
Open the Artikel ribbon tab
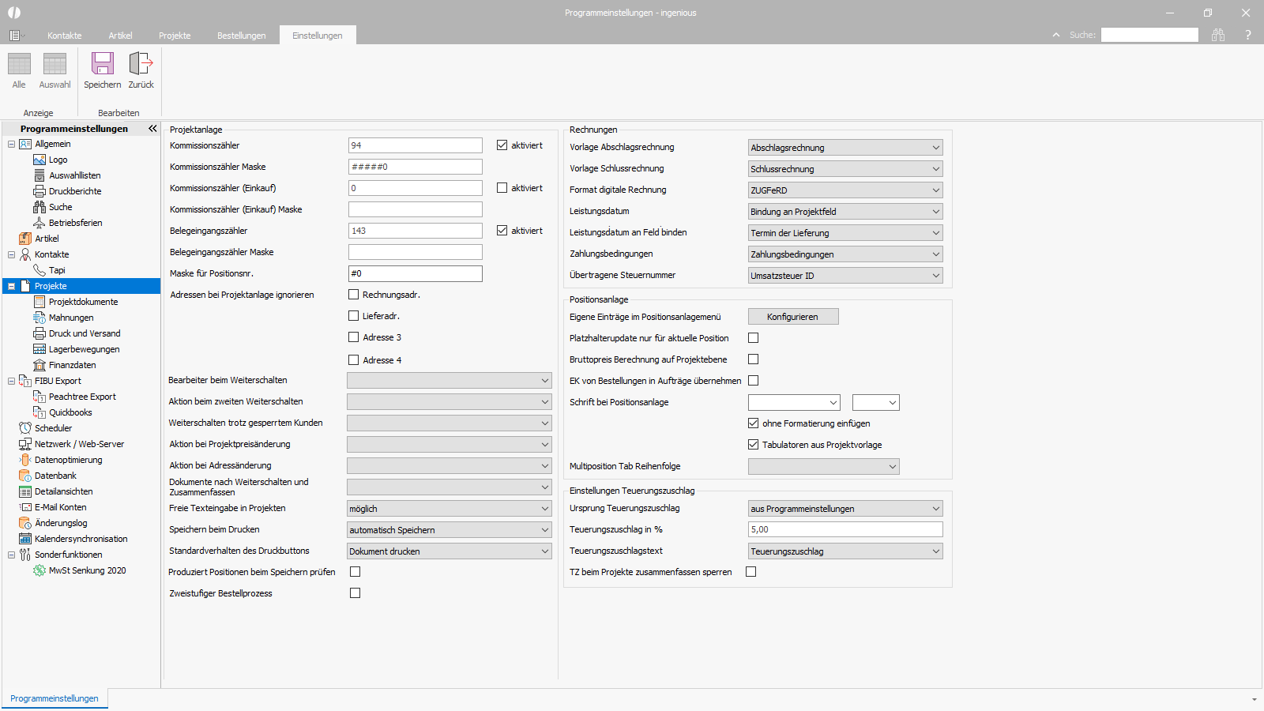120,36
